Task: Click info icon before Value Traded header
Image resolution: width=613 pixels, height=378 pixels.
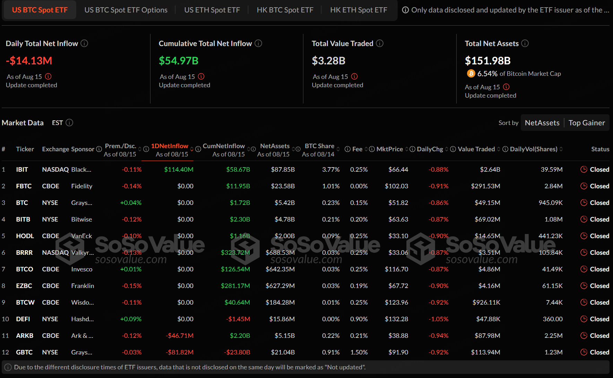Action: click(x=453, y=149)
